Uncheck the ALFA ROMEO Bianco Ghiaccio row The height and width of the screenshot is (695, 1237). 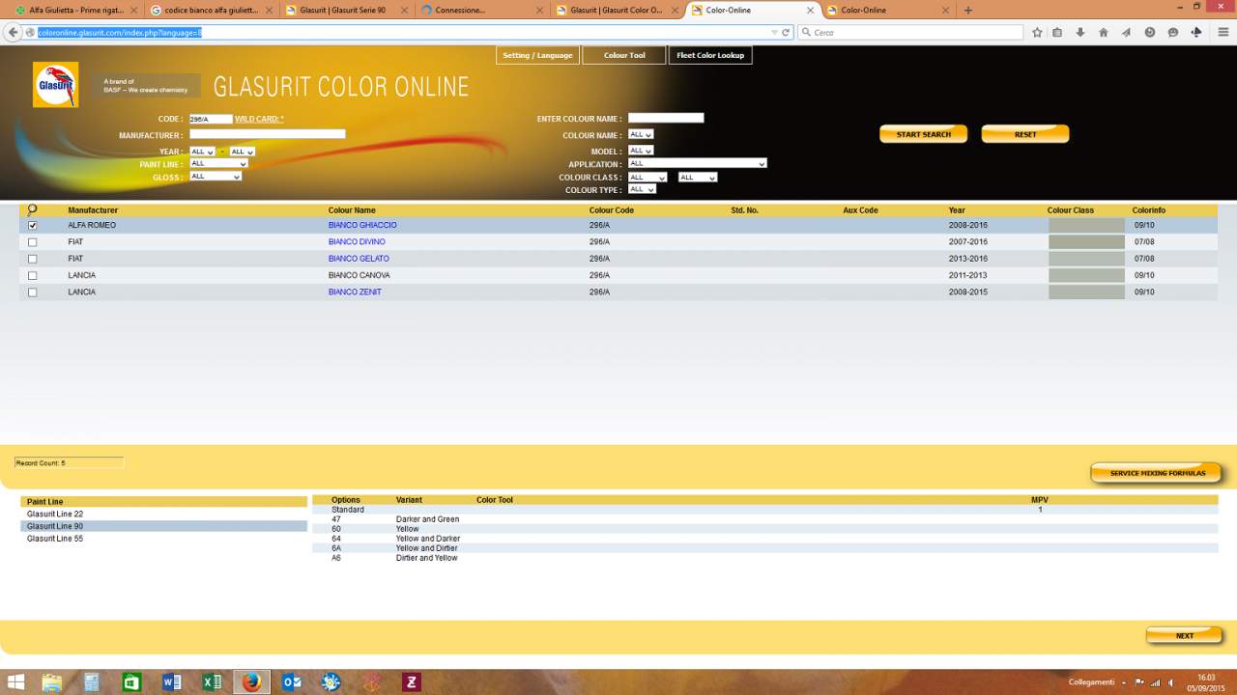click(32, 226)
